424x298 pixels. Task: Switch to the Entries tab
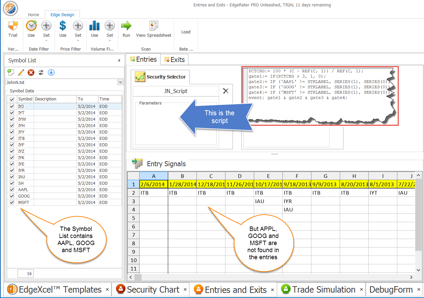click(143, 59)
